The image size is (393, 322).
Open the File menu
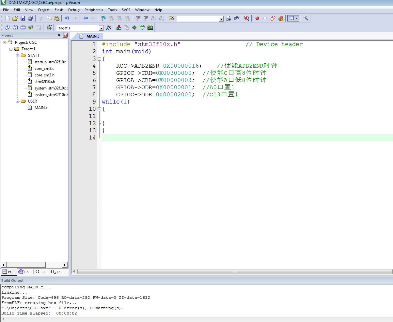click(6, 10)
